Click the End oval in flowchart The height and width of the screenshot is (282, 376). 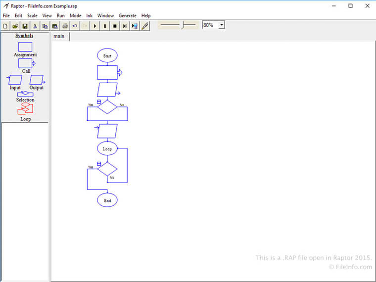107,200
